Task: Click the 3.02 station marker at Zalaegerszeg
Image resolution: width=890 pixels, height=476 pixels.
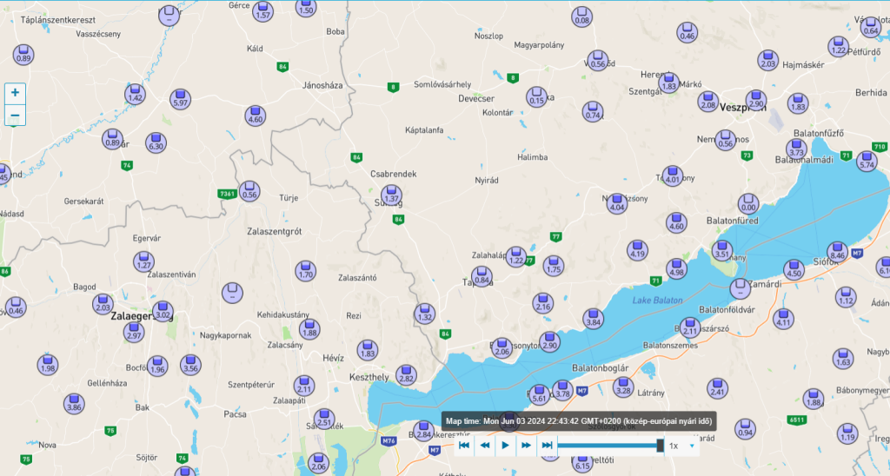Action: (163, 311)
